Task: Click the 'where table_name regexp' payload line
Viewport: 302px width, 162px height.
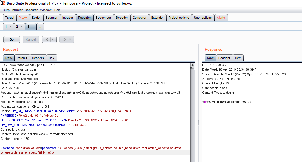Action: coord(28,152)
